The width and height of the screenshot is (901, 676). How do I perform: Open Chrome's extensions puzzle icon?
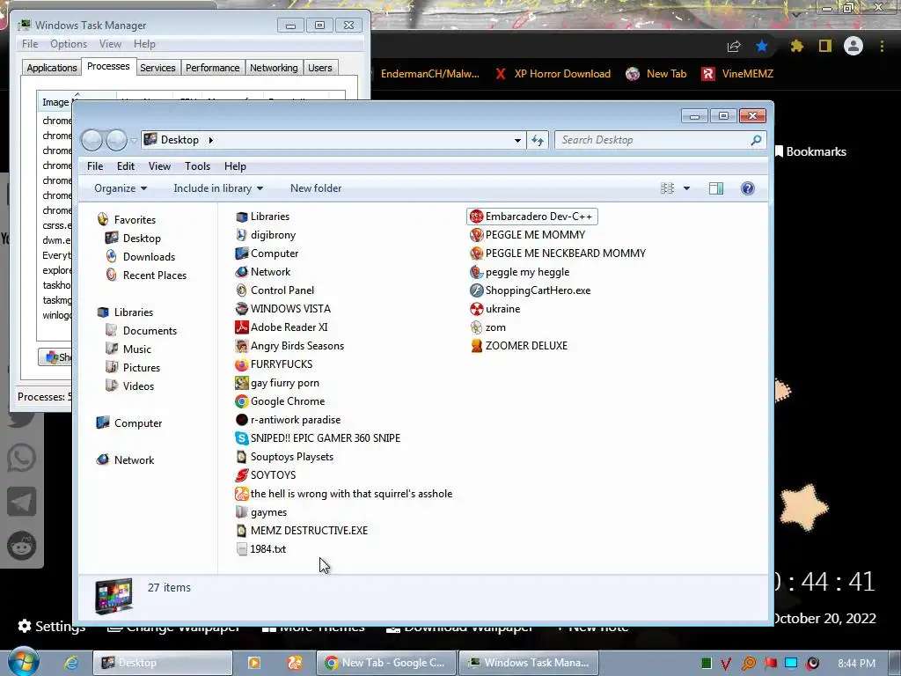pos(796,46)
